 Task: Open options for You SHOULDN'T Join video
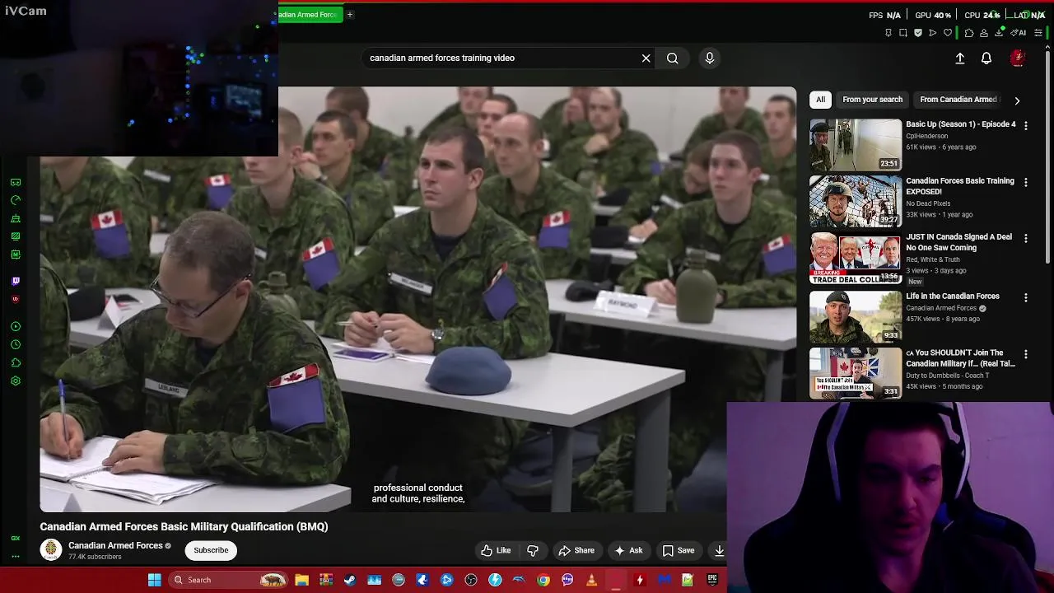point(1026,354)
